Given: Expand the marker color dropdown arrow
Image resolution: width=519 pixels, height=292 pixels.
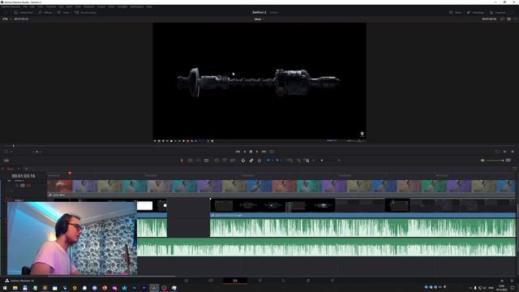Looking at the screenshot, I should point(281,161).
